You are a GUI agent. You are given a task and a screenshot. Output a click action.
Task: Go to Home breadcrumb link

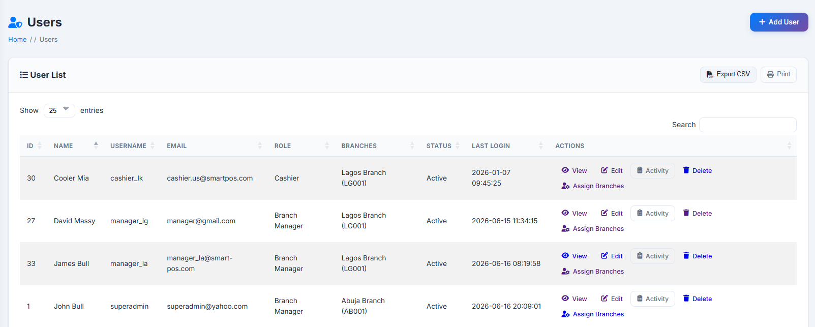coord(17,39)
